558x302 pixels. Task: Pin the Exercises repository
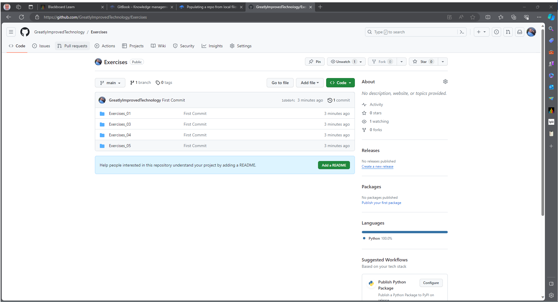pyautogui.click(x=315, y=62)
